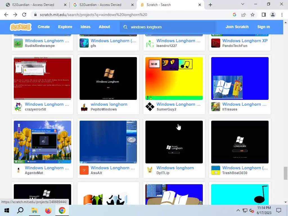The image size is (288, 216).
Task: Open DylTLip's avatar
Action: [x=150, y=170]
